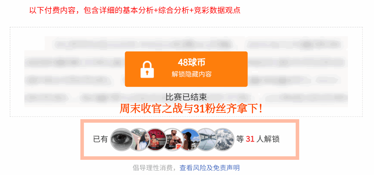View the child boxer avatar profile
Screen dimensions: 374x175
(x=156, y=139)
